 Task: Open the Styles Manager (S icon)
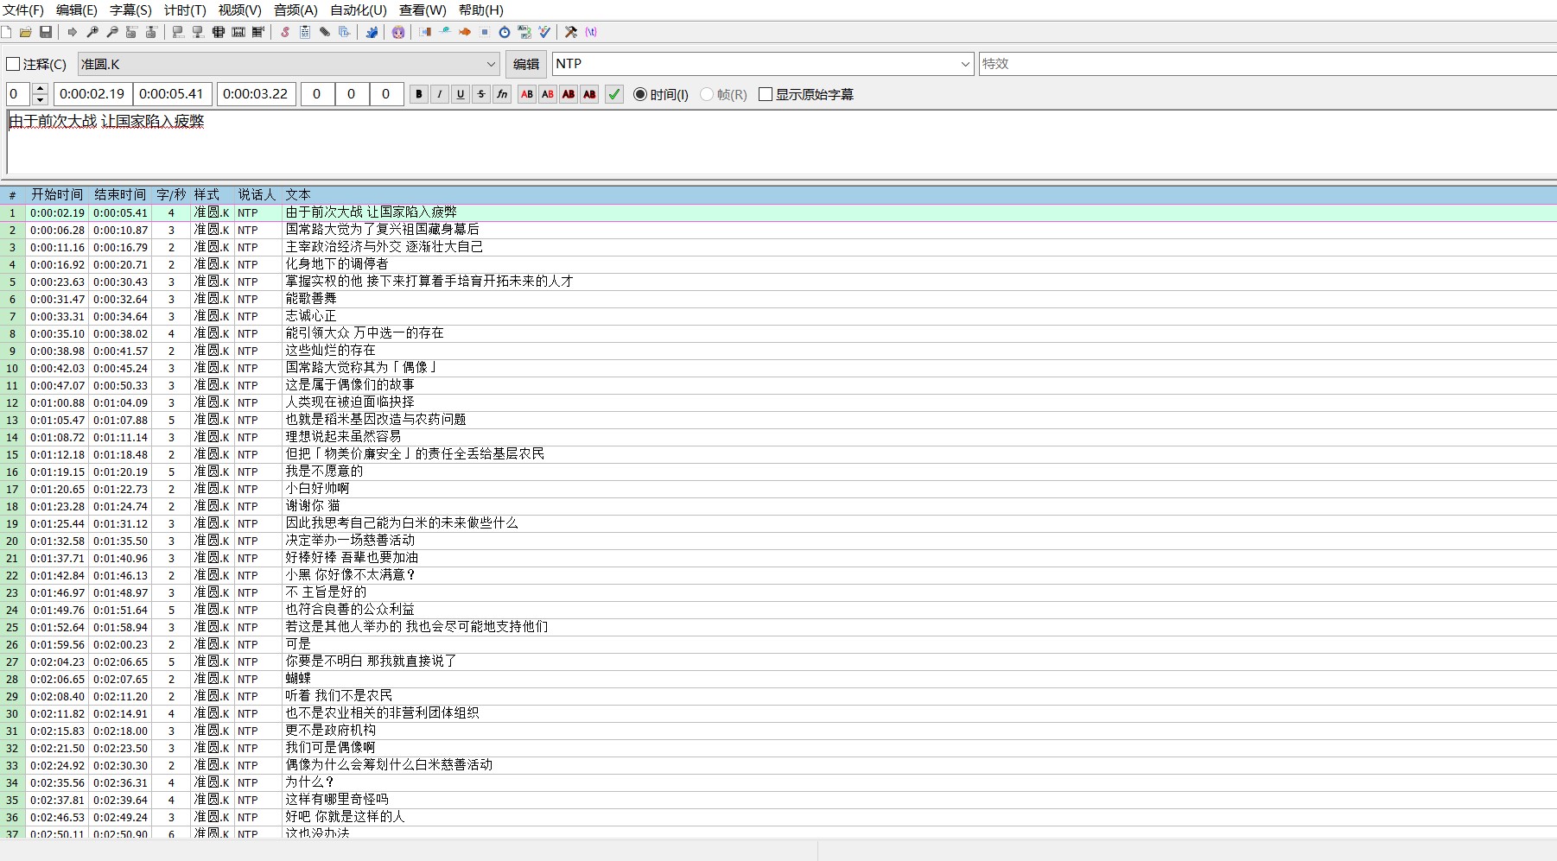[285, 32]
